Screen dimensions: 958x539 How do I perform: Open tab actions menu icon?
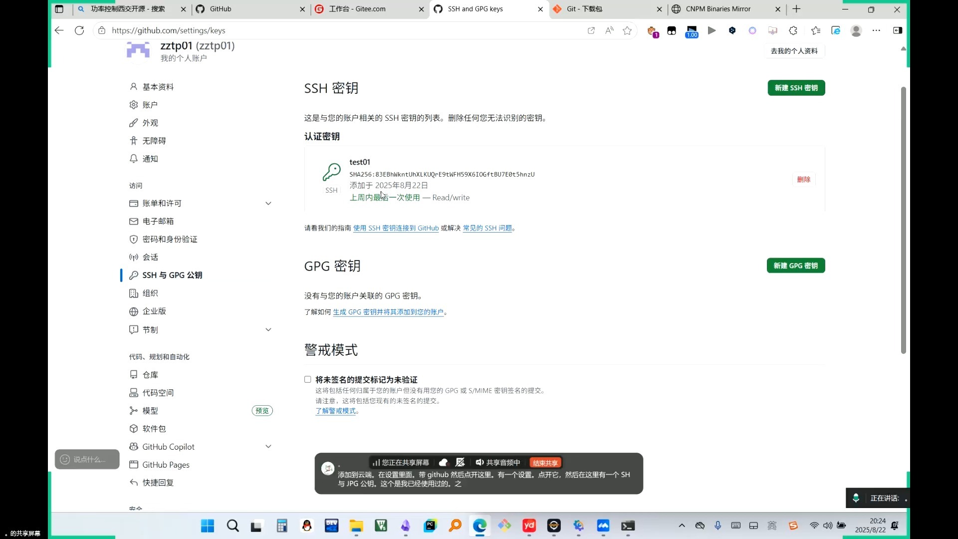59,9
